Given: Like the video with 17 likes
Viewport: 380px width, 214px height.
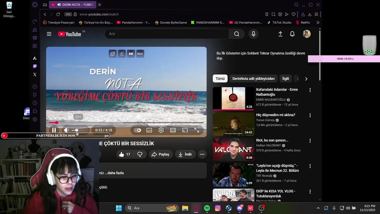Looking at the screenshot, I should point(125,154).
